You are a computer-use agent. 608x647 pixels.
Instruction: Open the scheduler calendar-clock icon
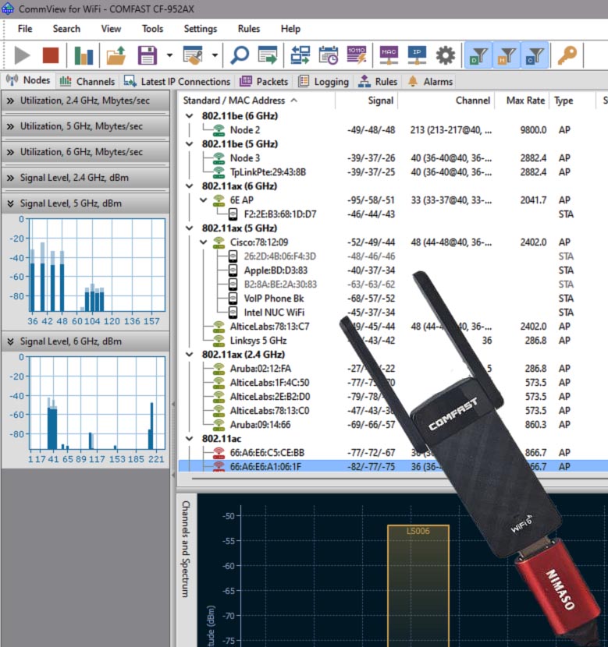(329, 55)
